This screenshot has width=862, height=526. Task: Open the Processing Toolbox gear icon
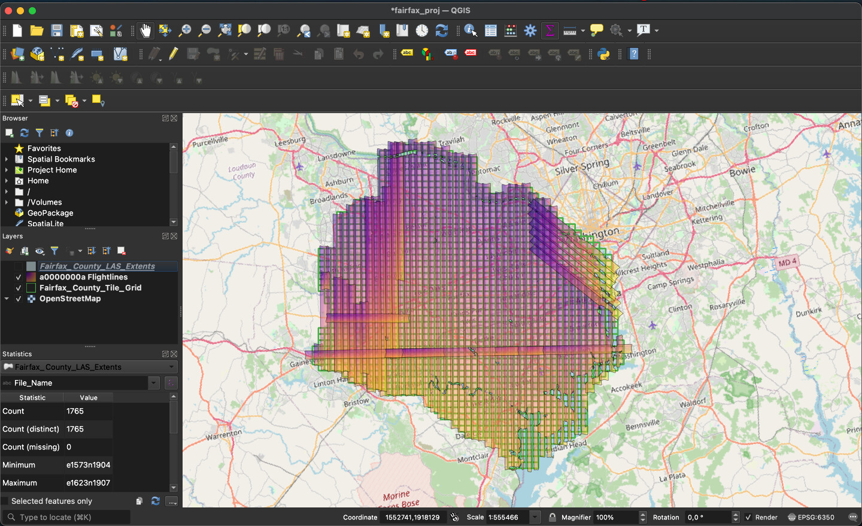tap(530, 31)
